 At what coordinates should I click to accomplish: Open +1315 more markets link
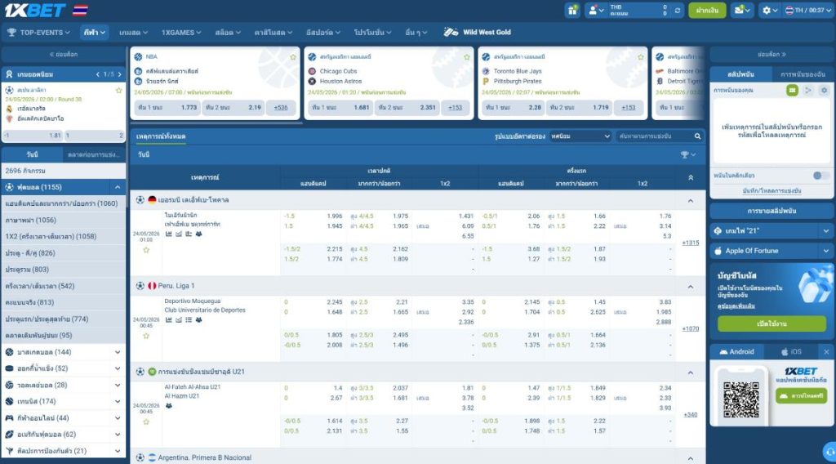pyautogui.click(x=691, y=243)
